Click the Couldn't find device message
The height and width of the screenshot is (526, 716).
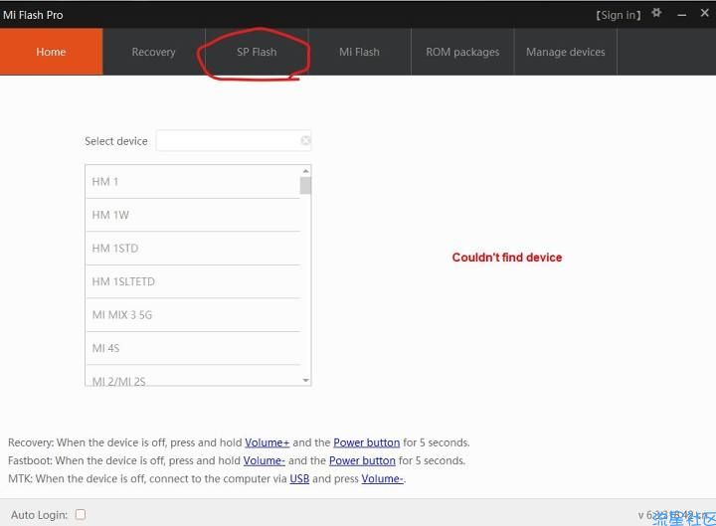[x=507, y=258]
